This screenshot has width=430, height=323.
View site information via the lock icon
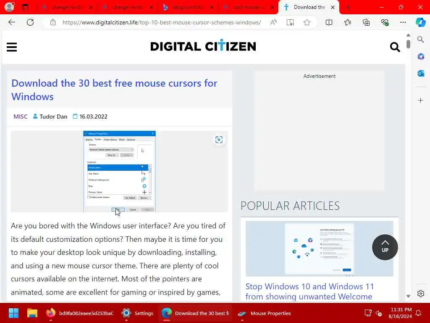coord(53,22)
